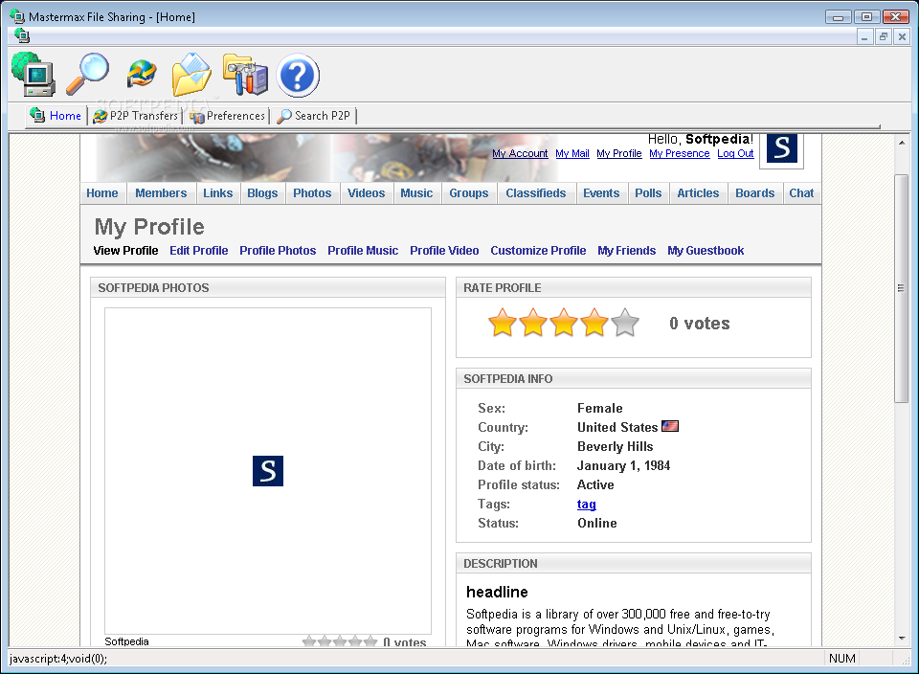Open Customize Profile
This screenshot has height=674, width=919.
(x=538, y=250)
